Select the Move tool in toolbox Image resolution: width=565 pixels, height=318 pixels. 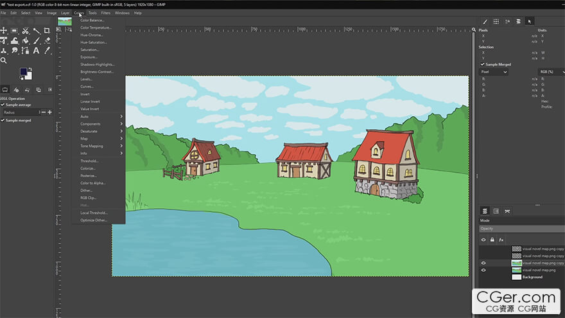(4, 31)
